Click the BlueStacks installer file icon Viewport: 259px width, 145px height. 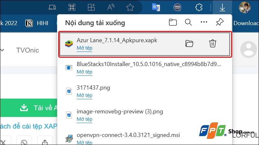pos(69,67)
